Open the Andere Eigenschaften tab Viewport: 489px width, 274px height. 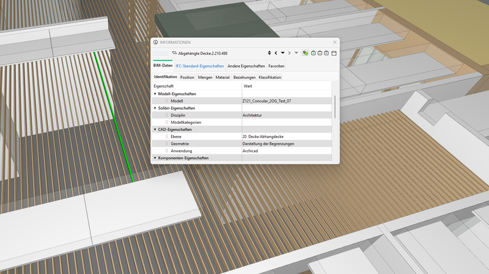[x=246, y=65]
